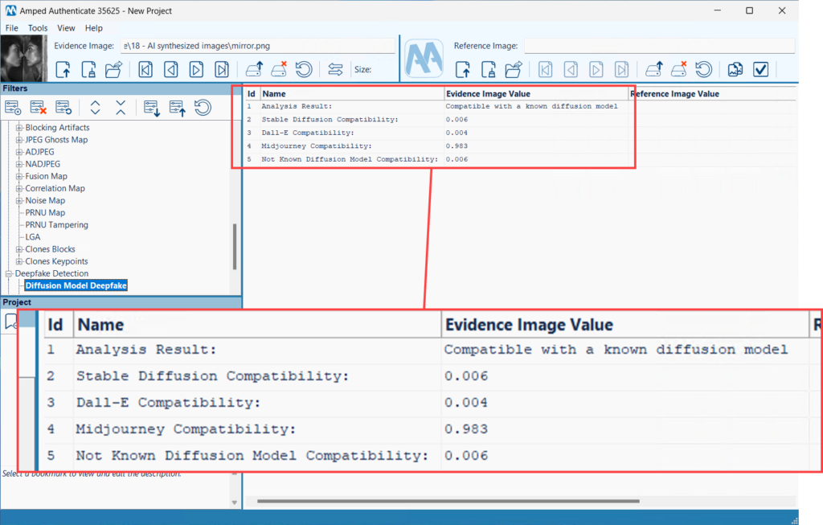Load evidence image file icon

pos(63,69)
